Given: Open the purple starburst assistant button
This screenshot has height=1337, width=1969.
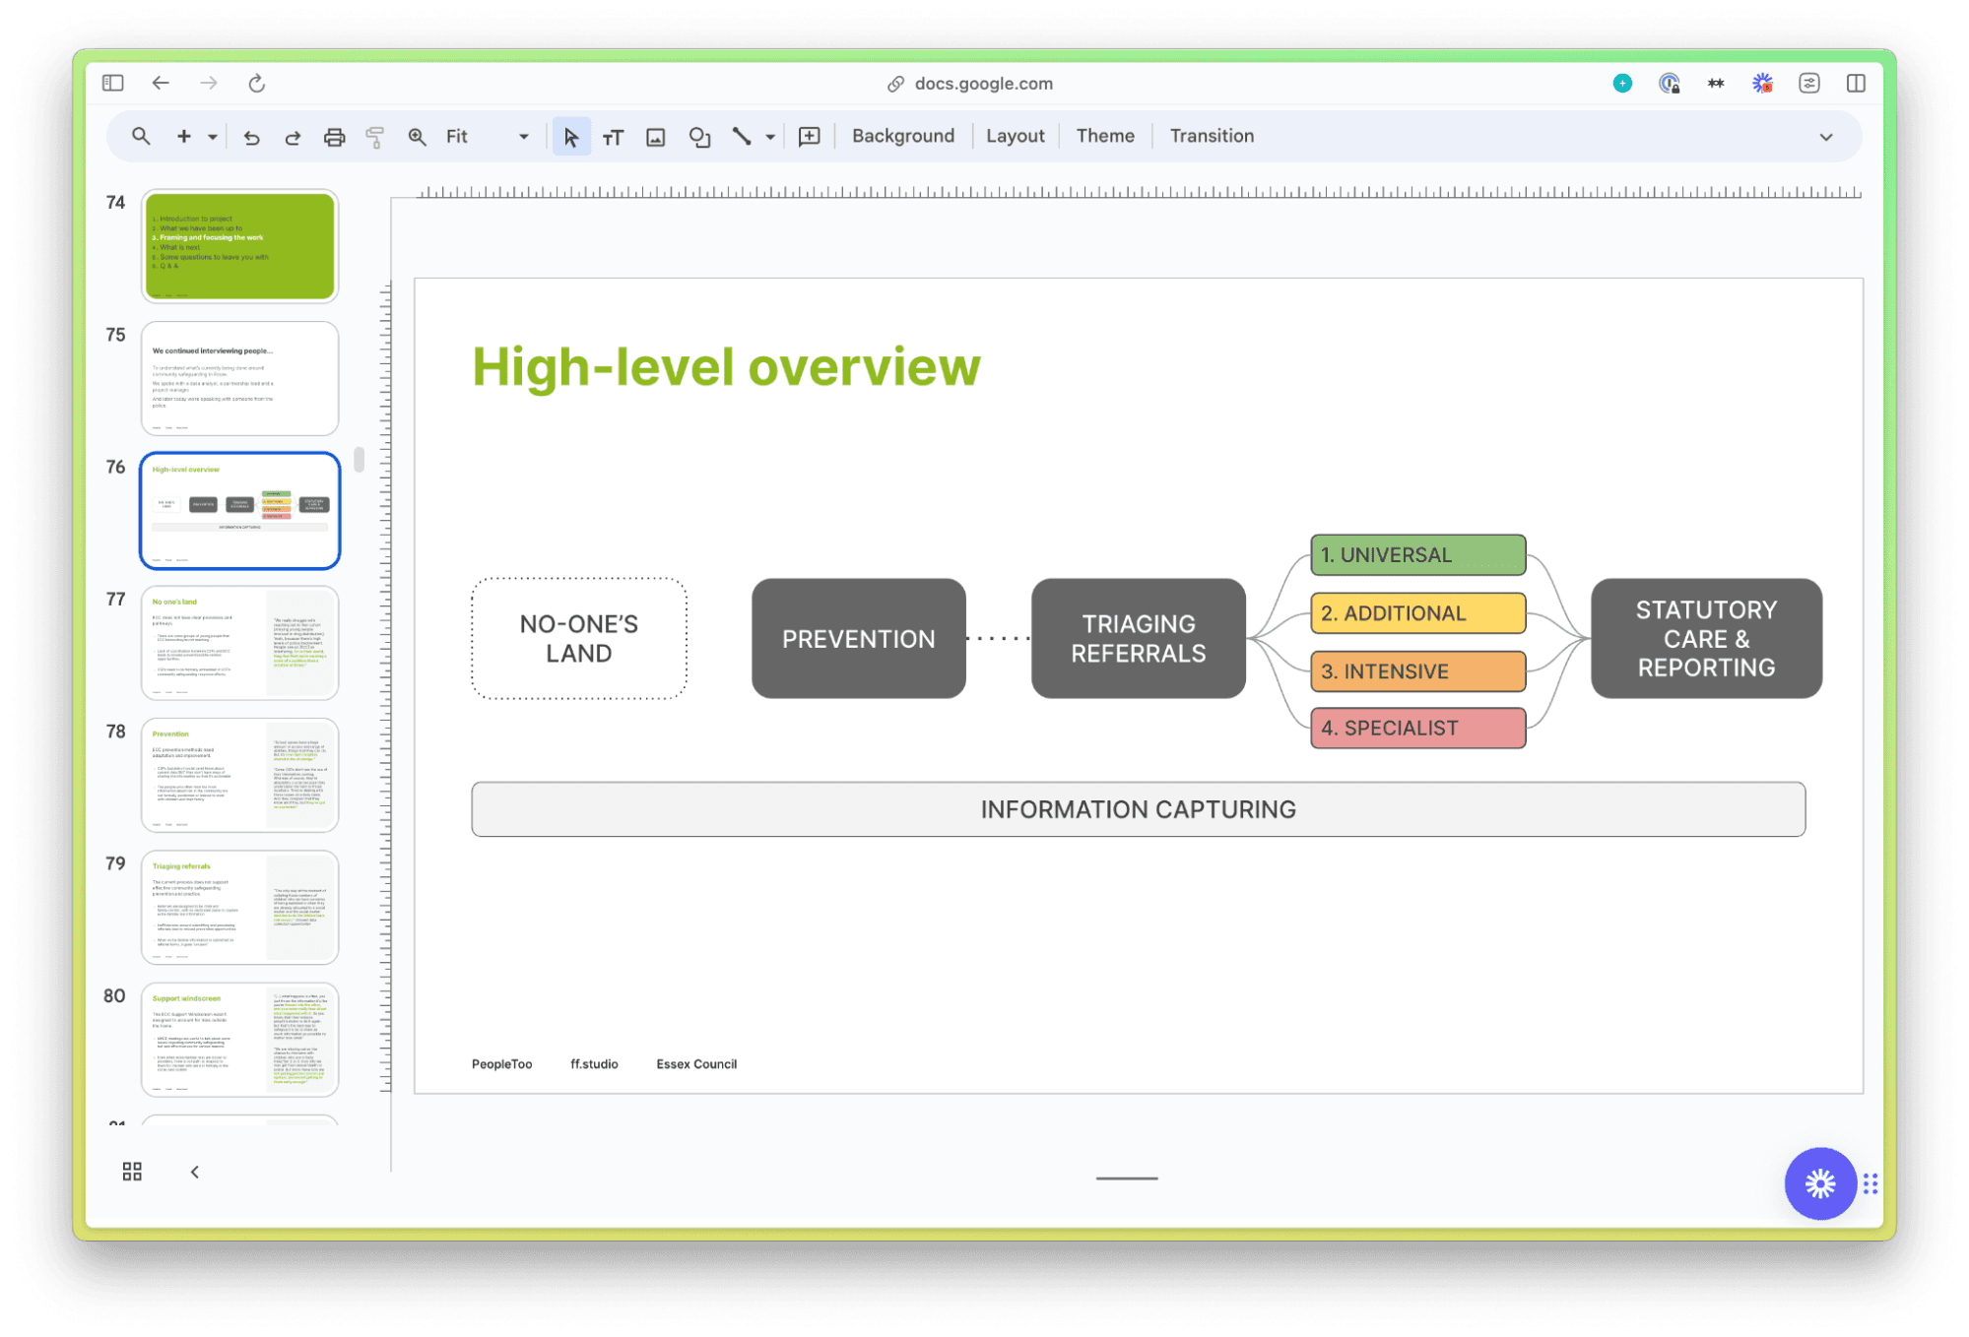Looking at the screenshot, I should (1820, 1183).
